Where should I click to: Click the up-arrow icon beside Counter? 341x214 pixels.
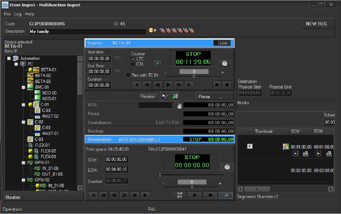[158, 64]
